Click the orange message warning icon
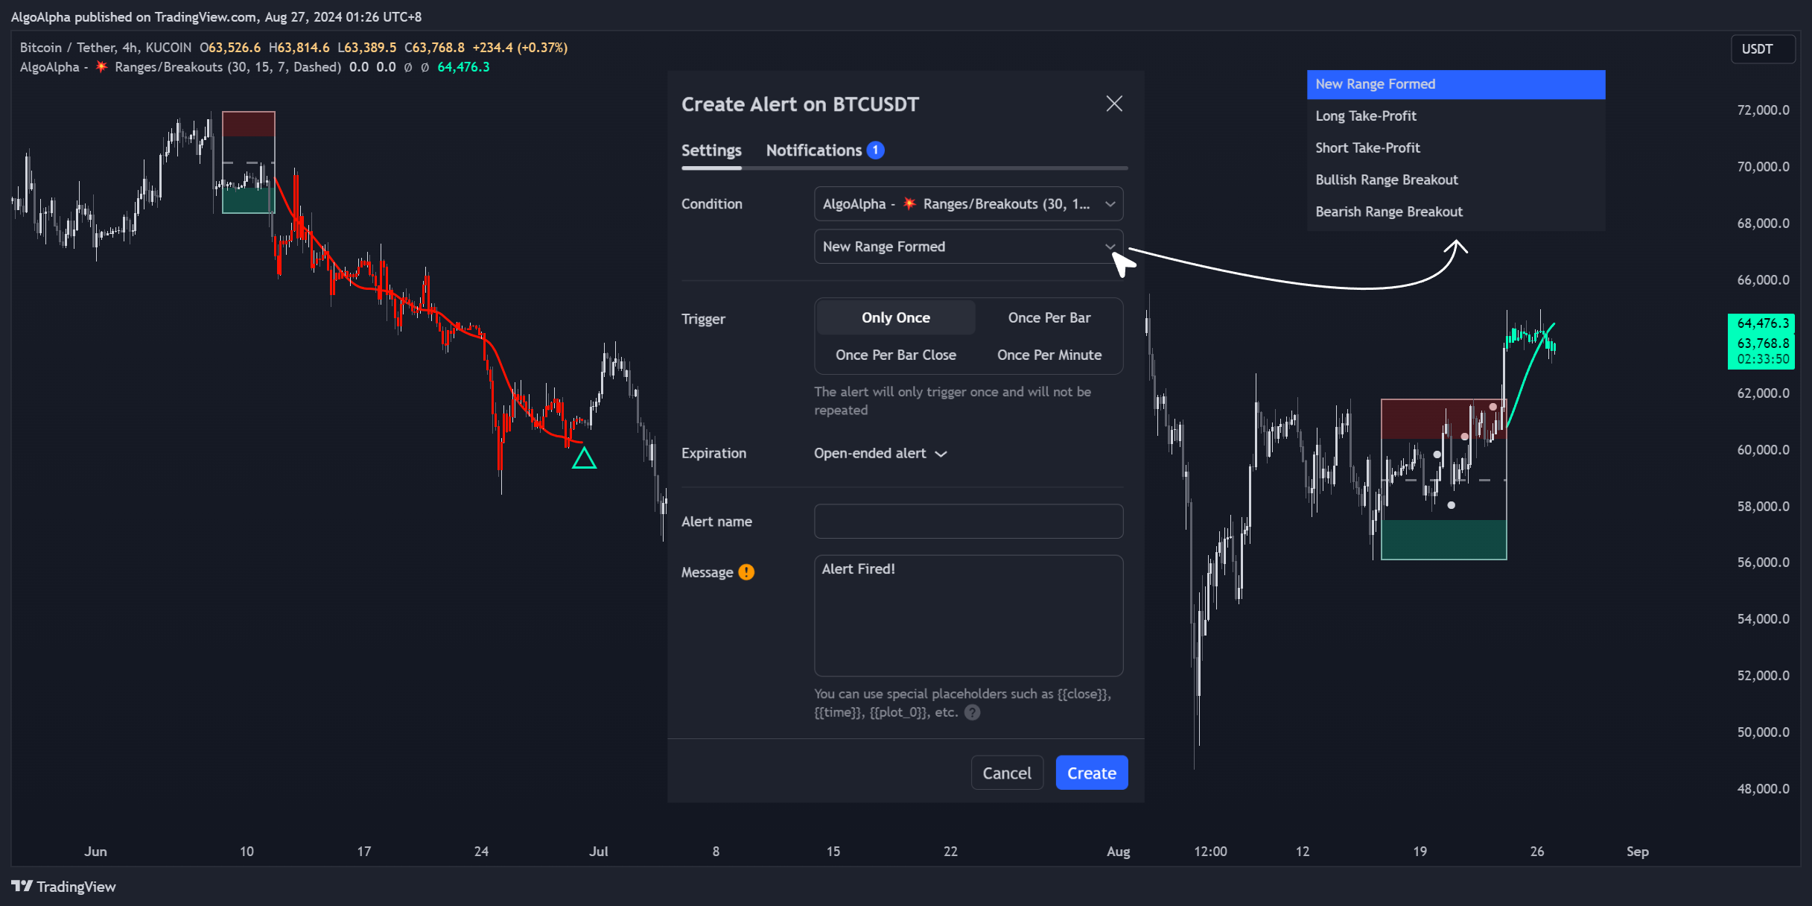 [746, 572]
